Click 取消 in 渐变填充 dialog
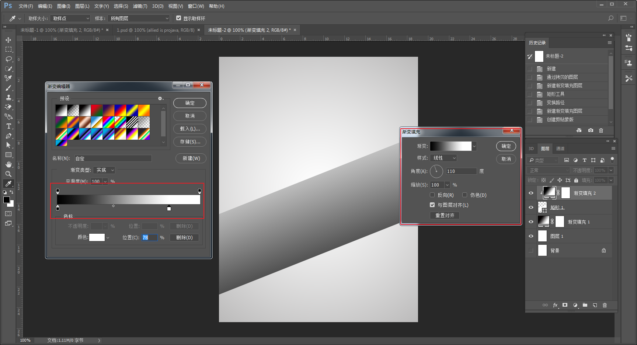This screenshot has height=345, width=637. pos(506,159)
